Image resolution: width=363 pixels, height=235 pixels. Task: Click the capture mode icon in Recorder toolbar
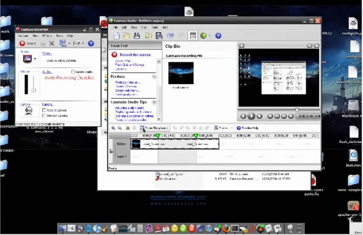(63, 43)
